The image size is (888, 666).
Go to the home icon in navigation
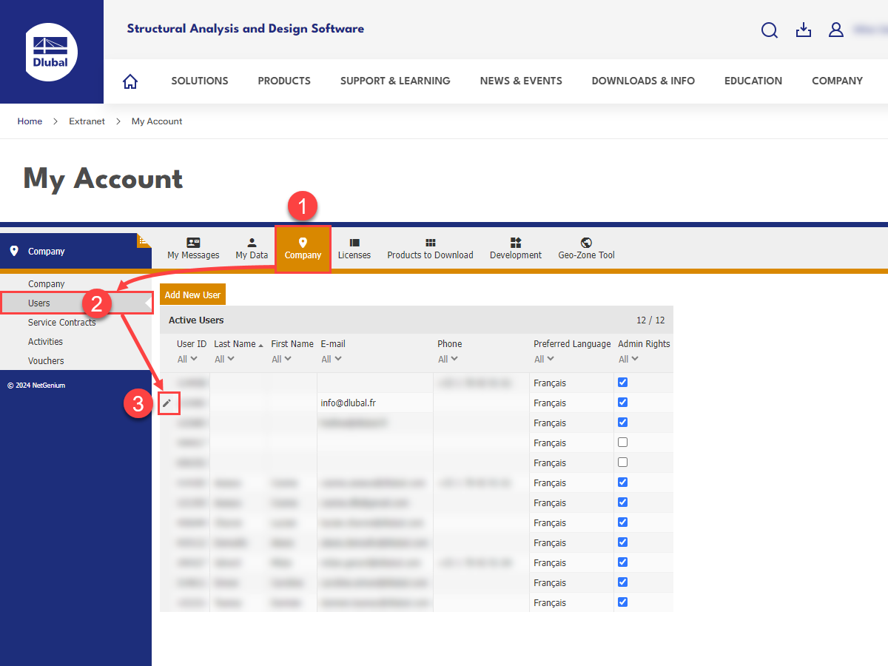point(130,81)
